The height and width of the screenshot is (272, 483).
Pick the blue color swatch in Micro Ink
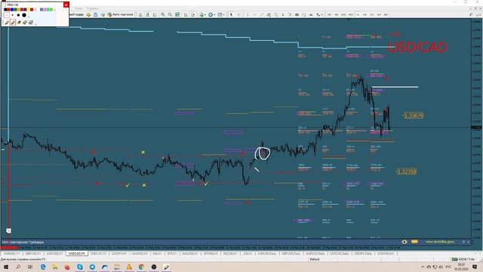12,10
